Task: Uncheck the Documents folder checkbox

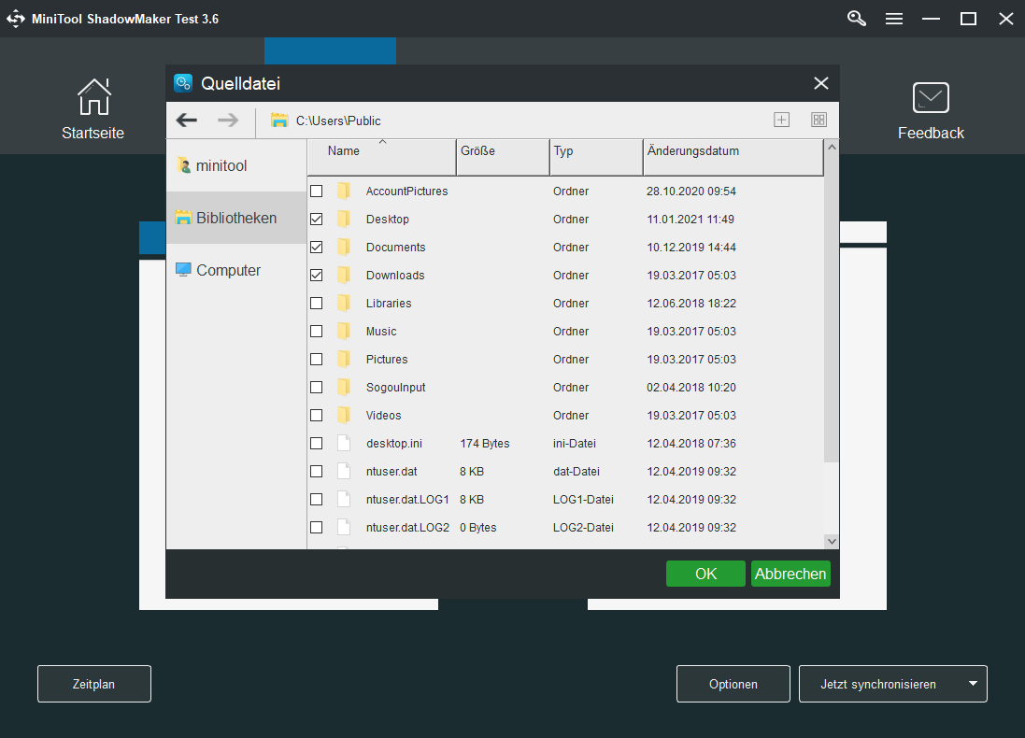Action: click(x=317, y=247)
